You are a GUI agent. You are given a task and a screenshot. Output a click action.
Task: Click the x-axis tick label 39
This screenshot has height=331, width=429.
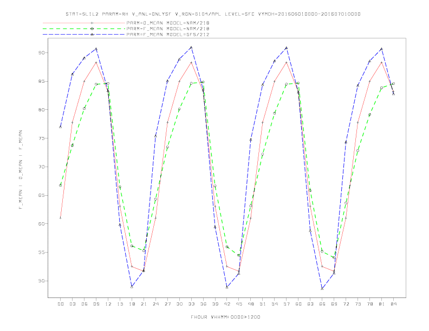(215, 304)
